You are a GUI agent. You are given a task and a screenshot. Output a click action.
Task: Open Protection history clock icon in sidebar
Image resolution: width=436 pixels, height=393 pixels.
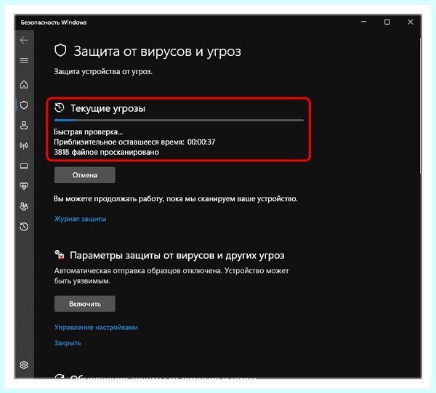coord(24,227)
